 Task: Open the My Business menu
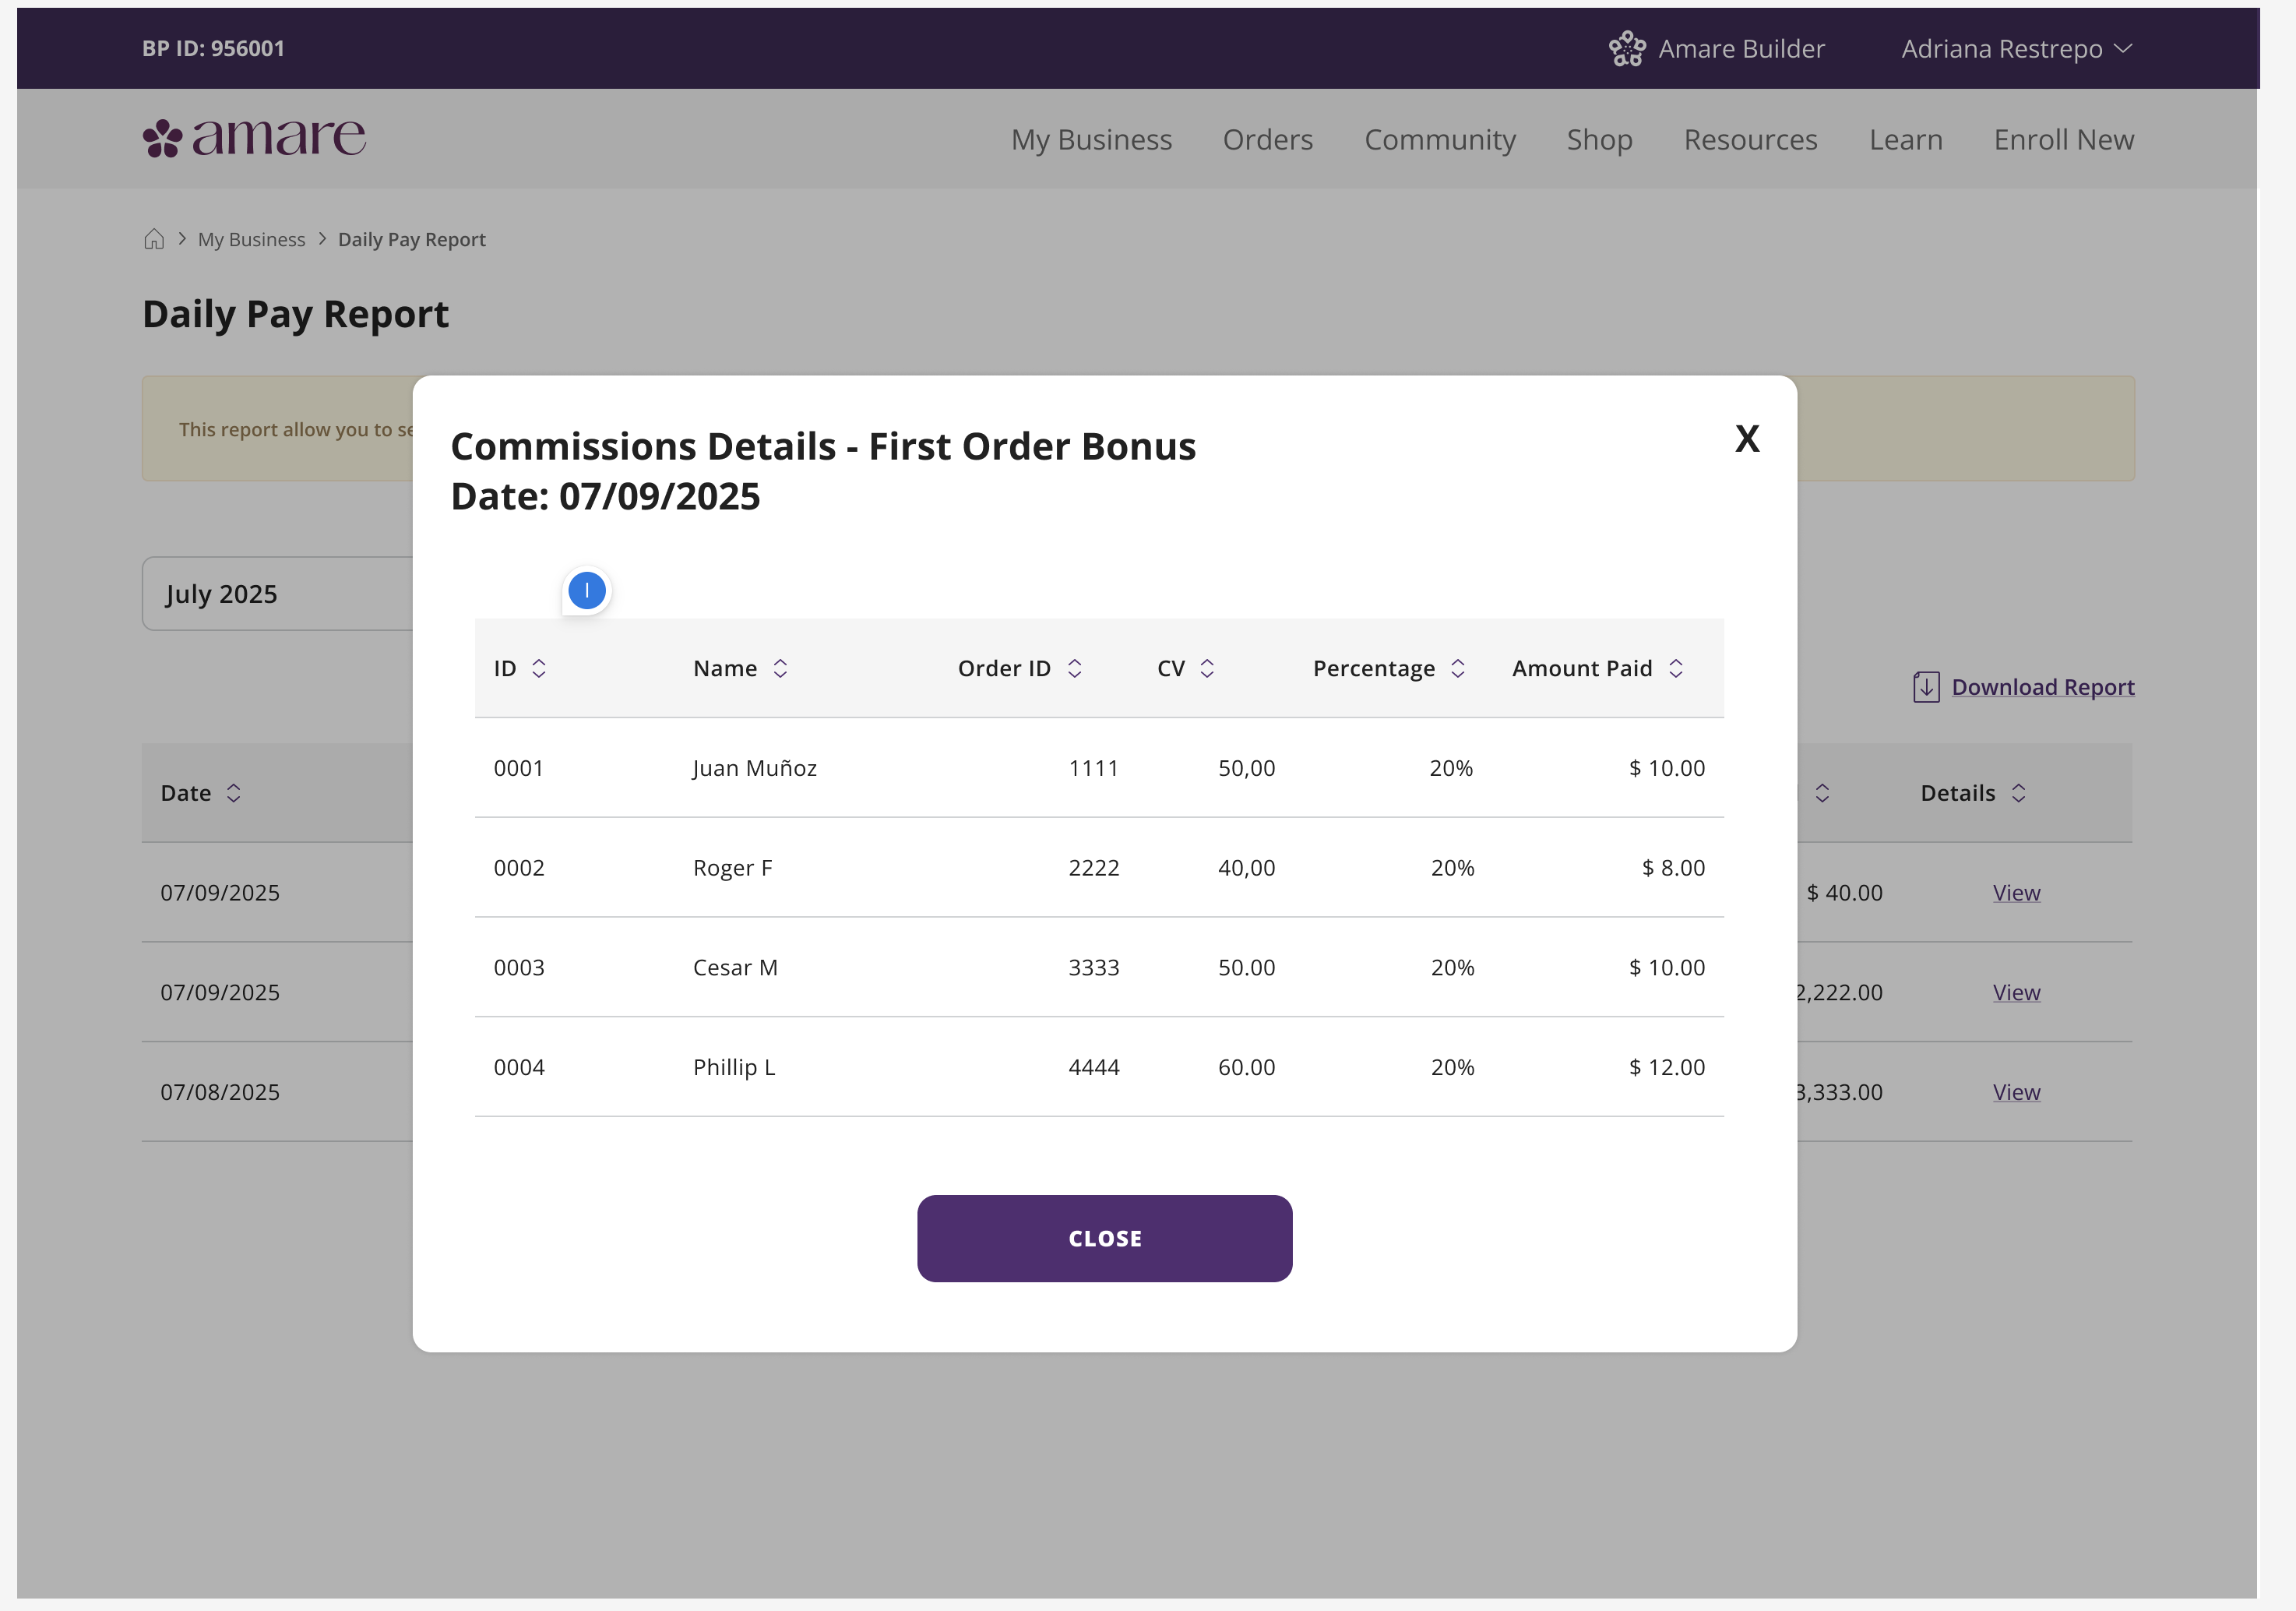click(1091, 139)
